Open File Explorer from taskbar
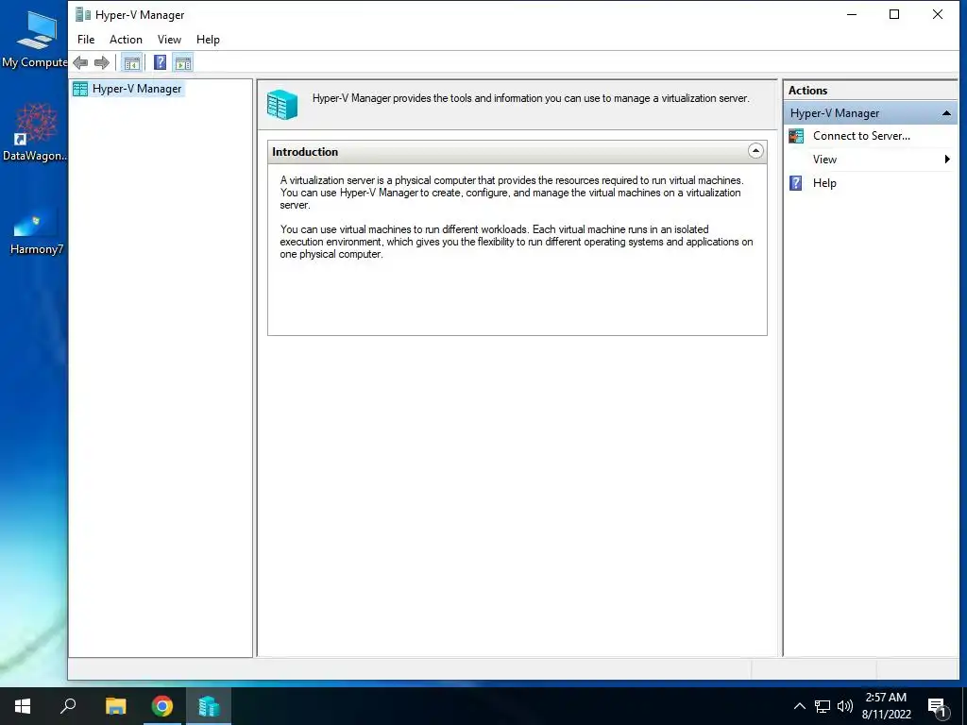Viewport: 967px width, 725px height. [x=115, y=706]
